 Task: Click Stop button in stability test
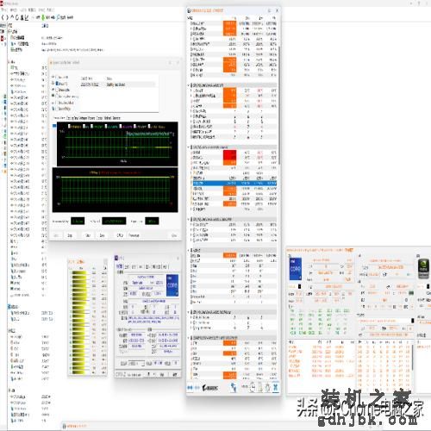click(70, 235)
